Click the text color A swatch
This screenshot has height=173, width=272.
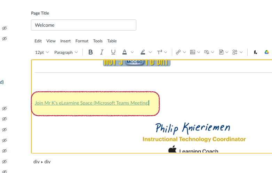click(x=125, y=52)
